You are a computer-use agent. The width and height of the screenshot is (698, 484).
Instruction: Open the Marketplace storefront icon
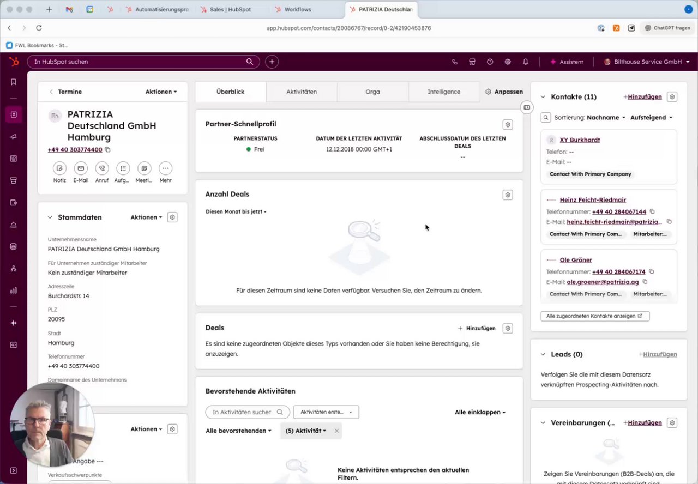tap(472, 62)
